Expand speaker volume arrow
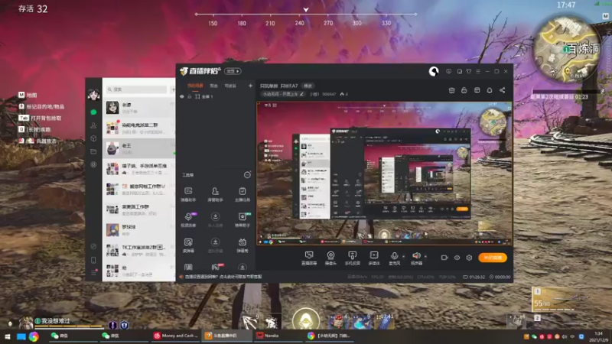This screenshot has height=344, width=612. (425, 257)
